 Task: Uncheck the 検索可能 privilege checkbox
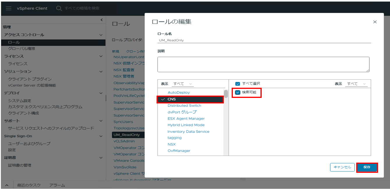(x=237, y=92)
